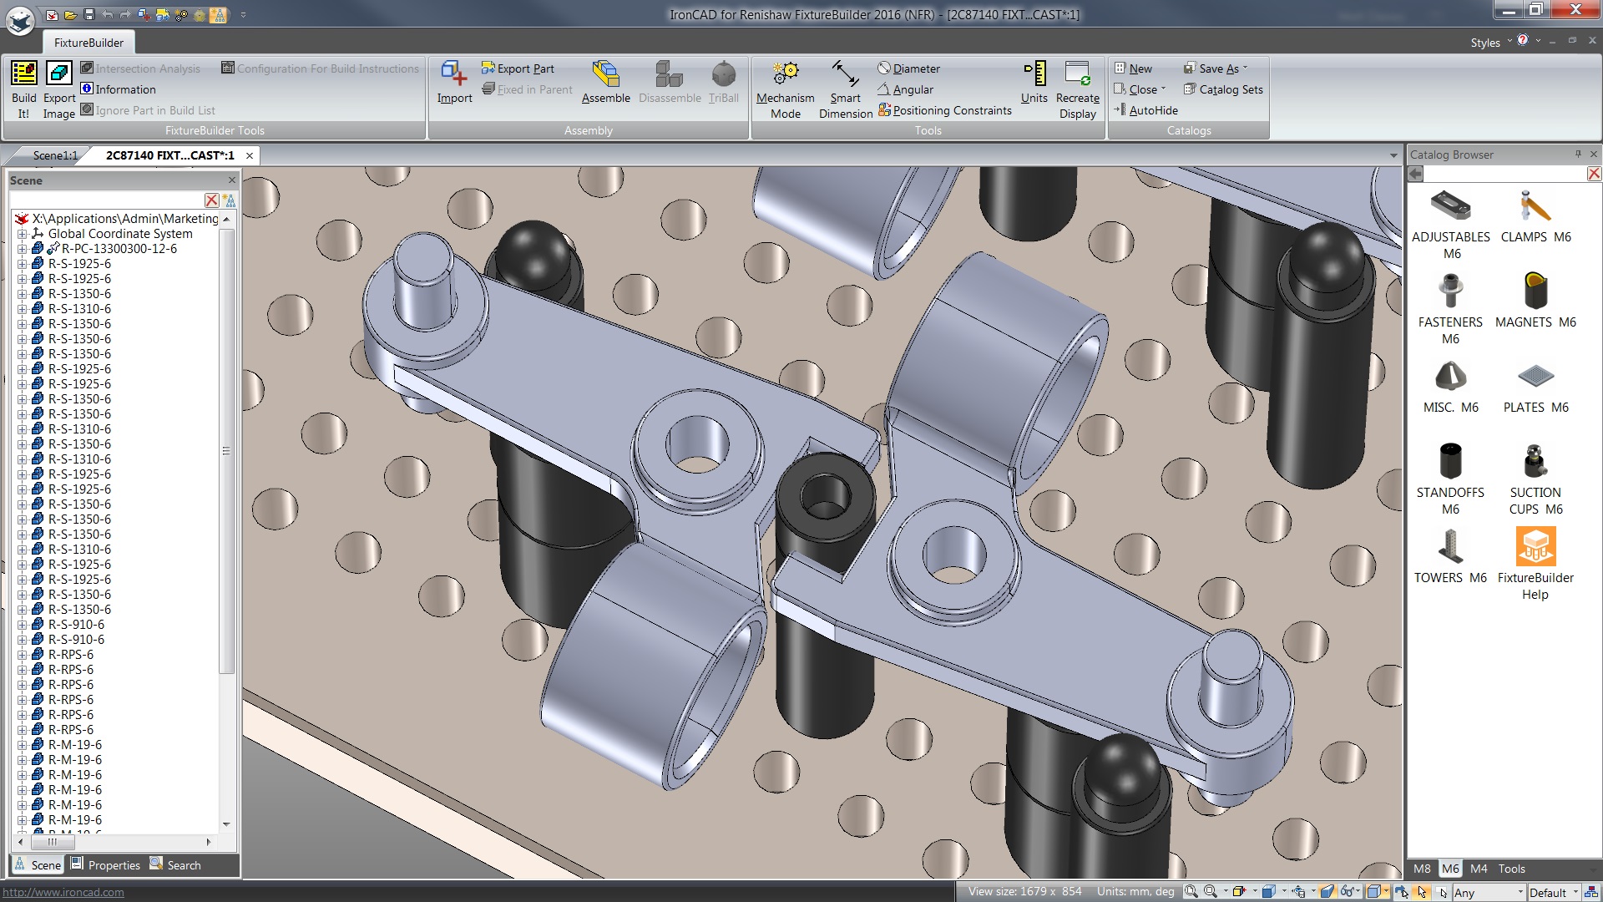Select the Smart Dimension tool
Viewport: 1603px width, 902px height.
pos(844,88)
